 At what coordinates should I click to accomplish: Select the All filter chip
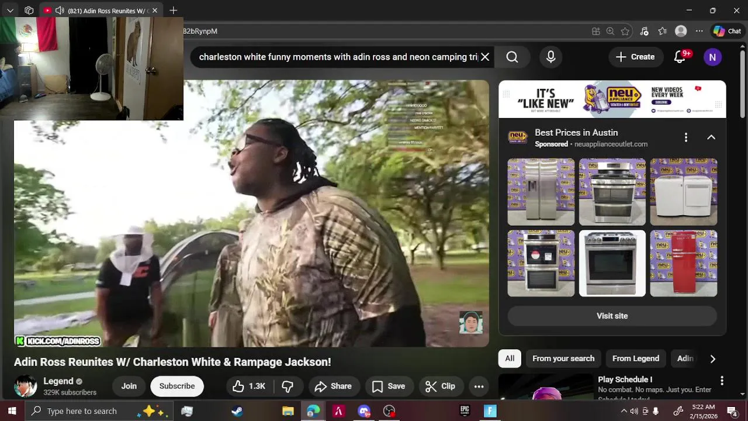[x=510, y=358]
